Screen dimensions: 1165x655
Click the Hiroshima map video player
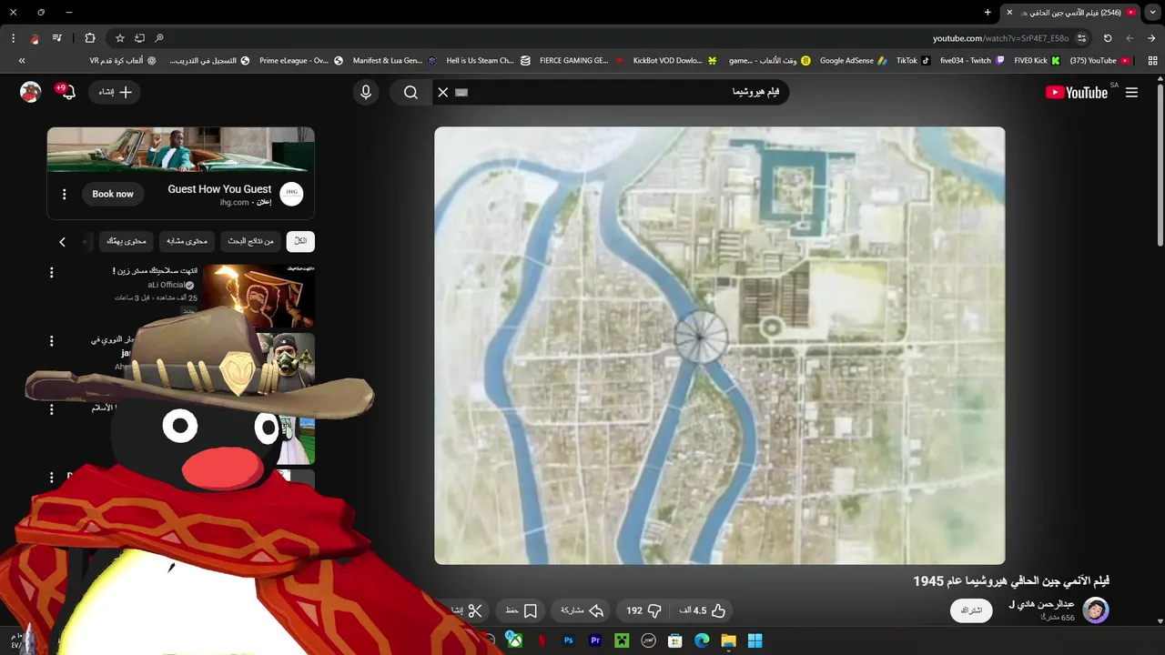[x=720, y=346]
